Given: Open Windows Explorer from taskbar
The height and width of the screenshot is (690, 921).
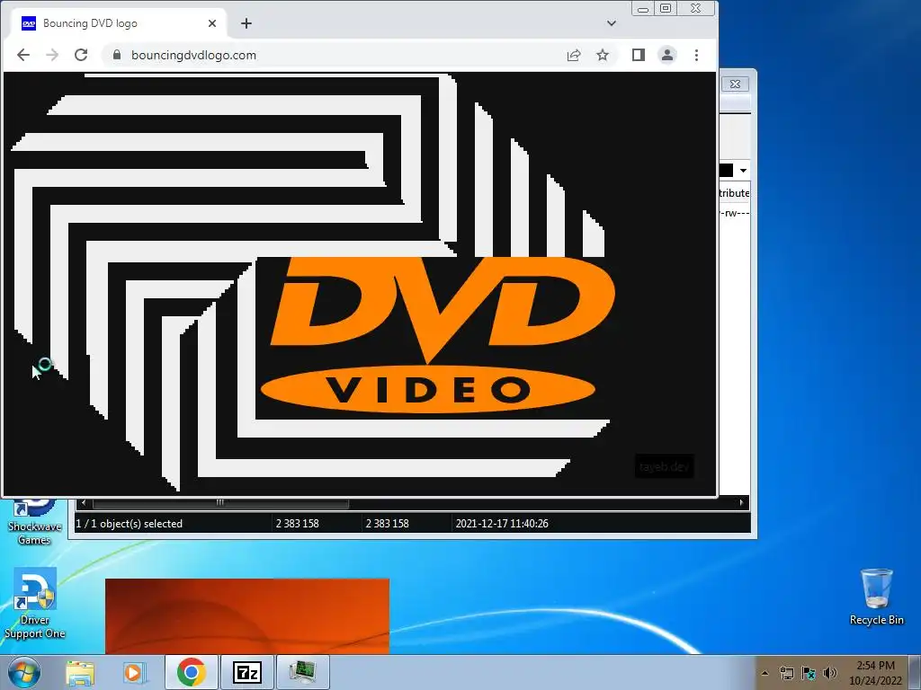Looking at the screenshot, I should (x=80, y=672).
